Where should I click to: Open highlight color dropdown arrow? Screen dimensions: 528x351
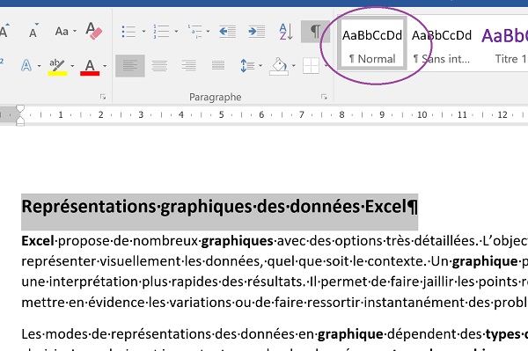[x=72, y=66]
